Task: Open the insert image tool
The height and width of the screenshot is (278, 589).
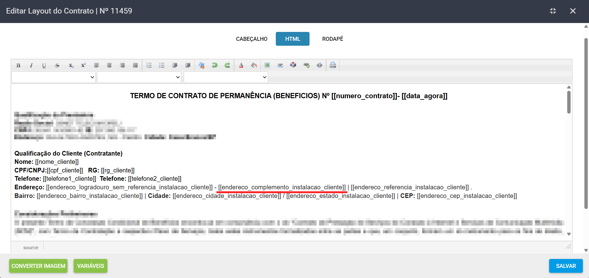Action: [x=267, y=65]
